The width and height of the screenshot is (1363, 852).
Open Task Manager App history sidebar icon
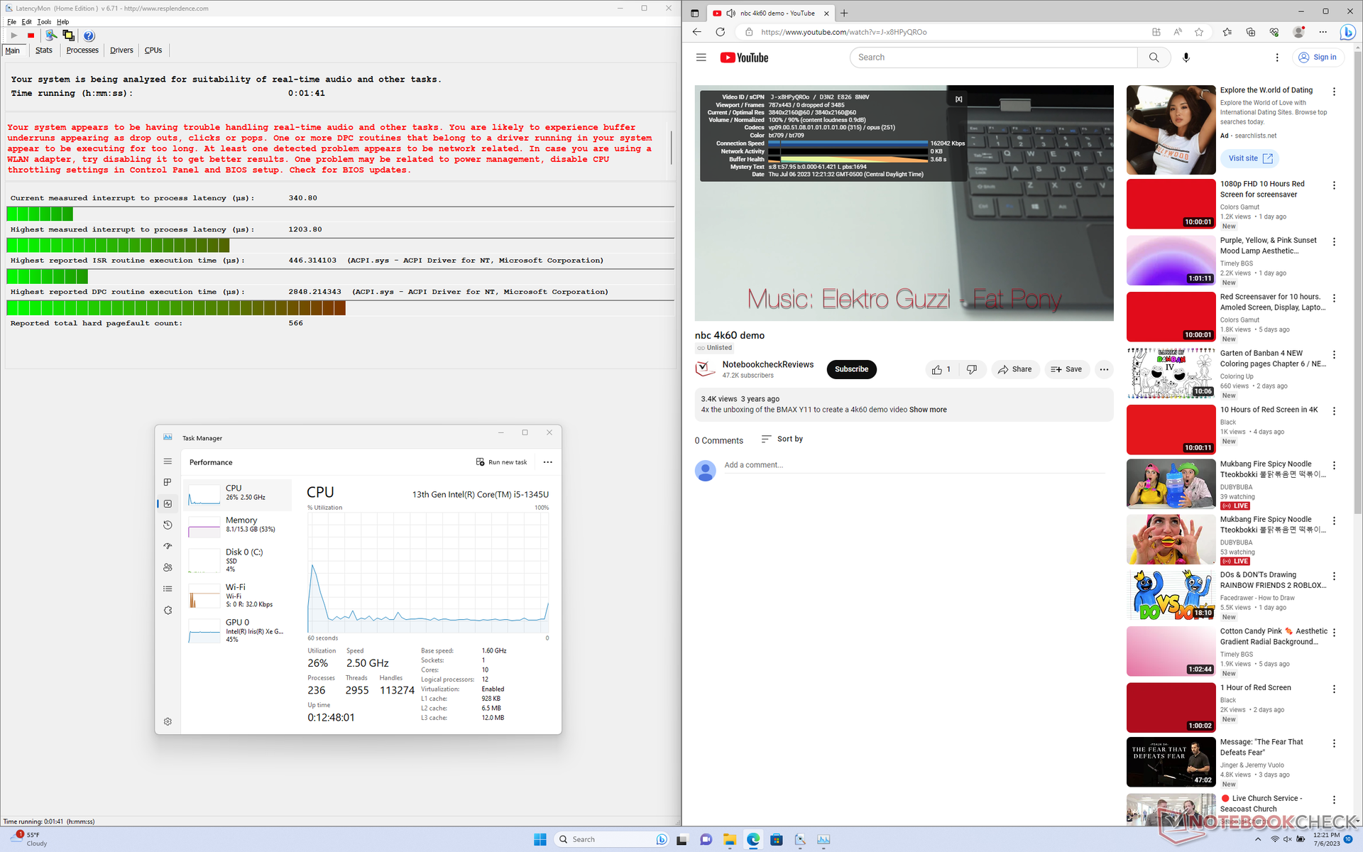168,525
